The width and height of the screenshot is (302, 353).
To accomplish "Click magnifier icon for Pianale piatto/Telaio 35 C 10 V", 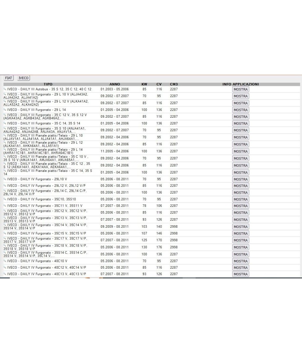I will pos(5,156).
